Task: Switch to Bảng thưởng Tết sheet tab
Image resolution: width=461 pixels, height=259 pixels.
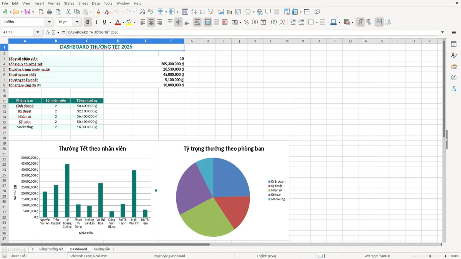Action: pos(51,249)
